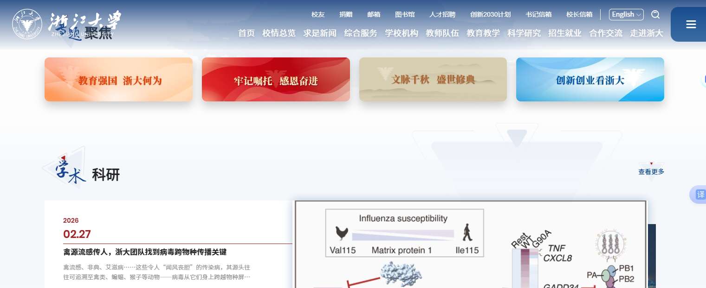This screenshot has height=288, width=706.
Task: Click the 创新2030计划 link
Action: point(491,14)
